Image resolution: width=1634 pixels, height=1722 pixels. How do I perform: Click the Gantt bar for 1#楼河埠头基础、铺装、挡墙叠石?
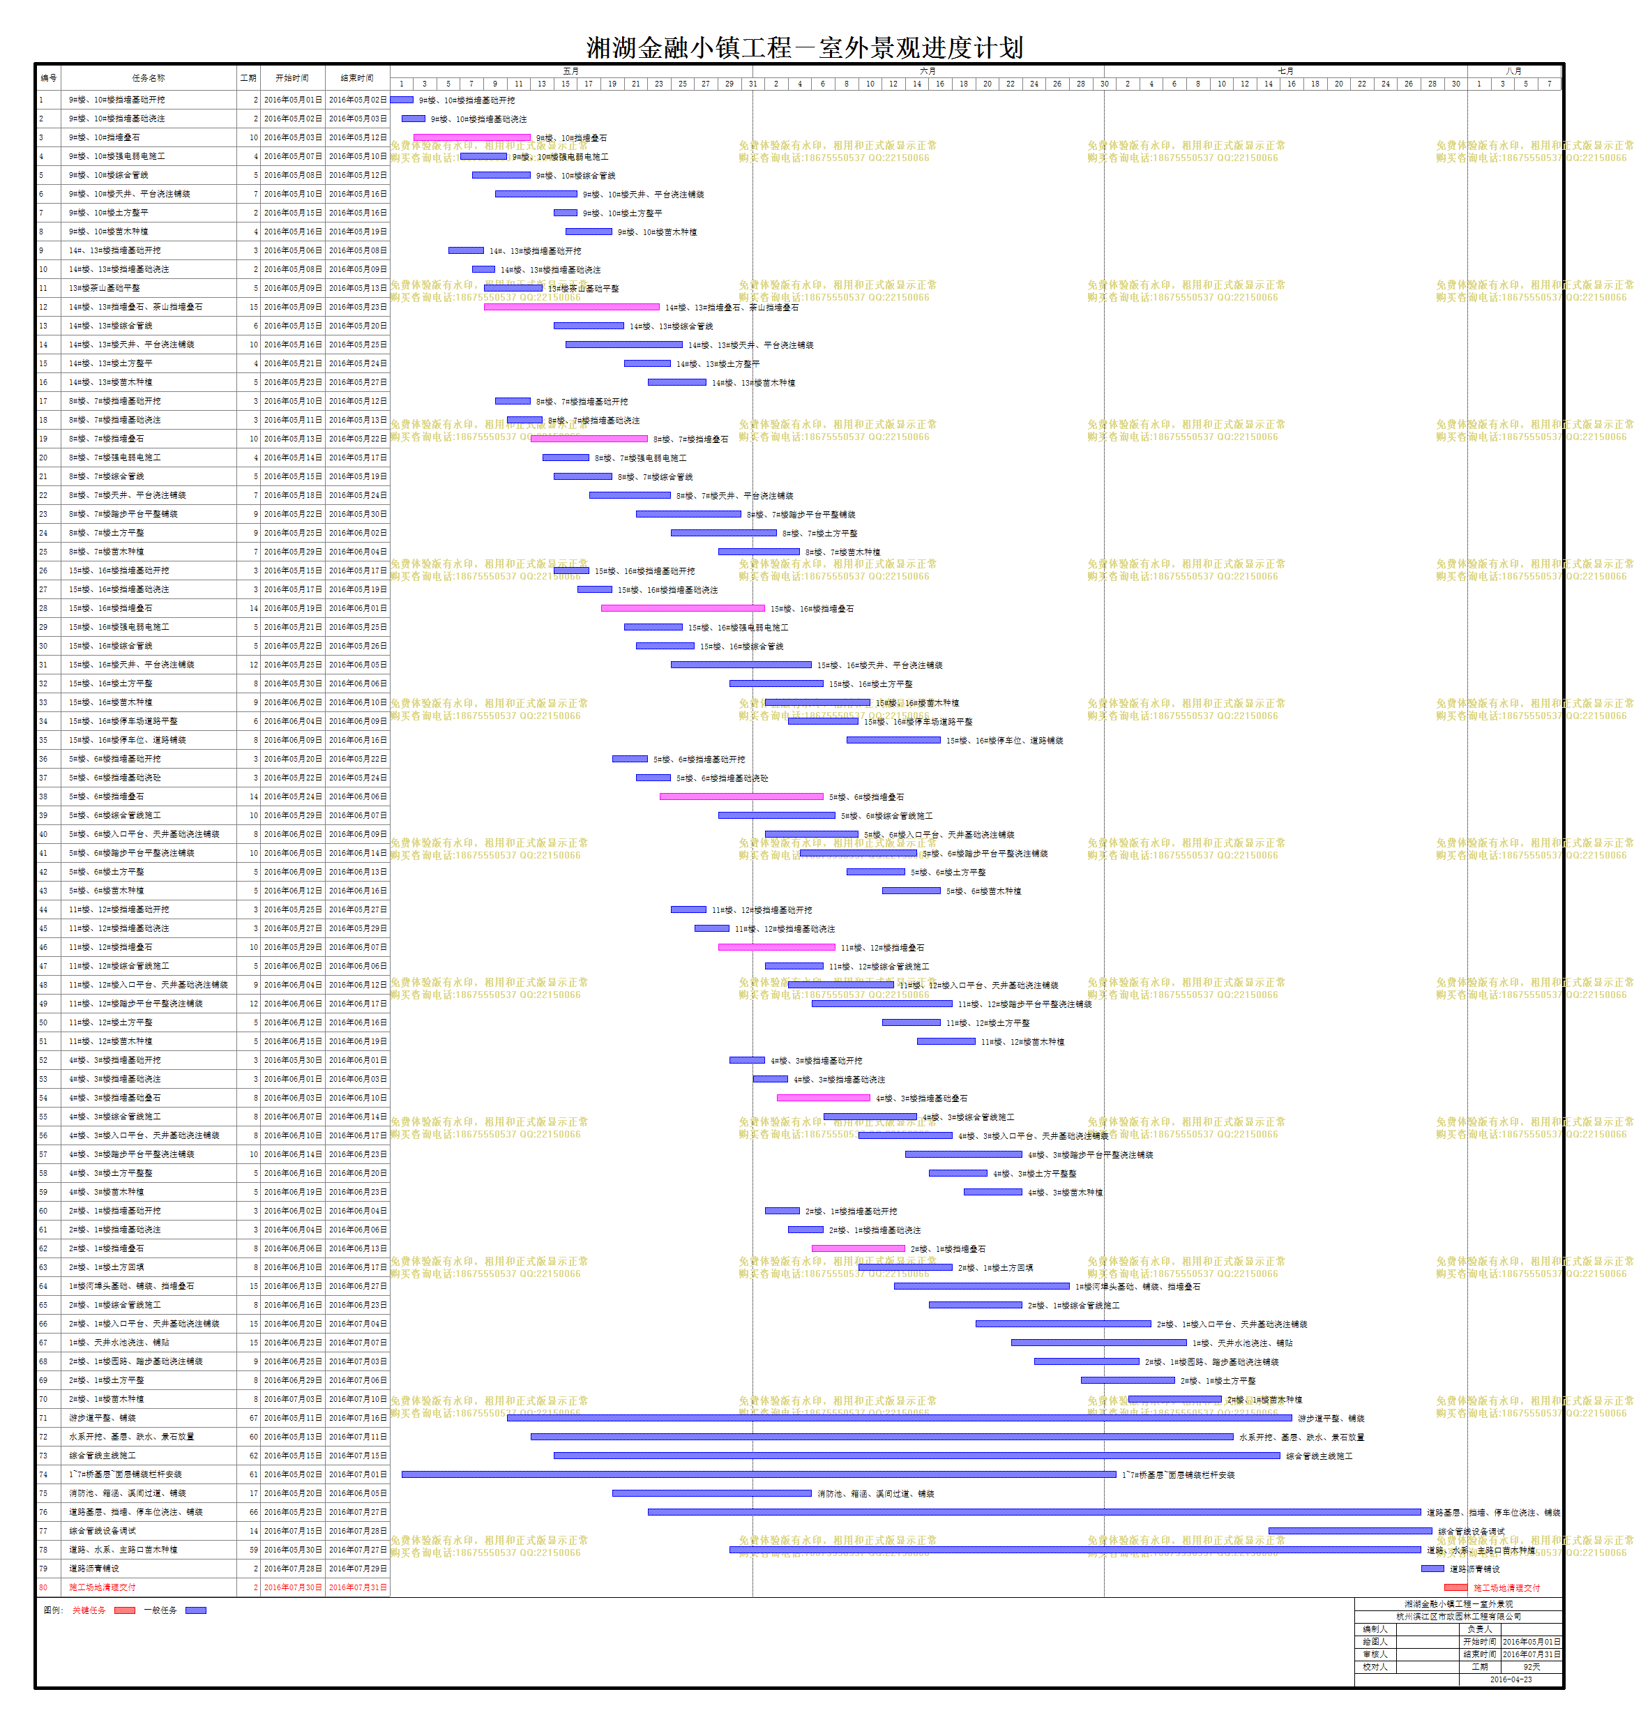pyautogui.click(x=982, y=1285)
